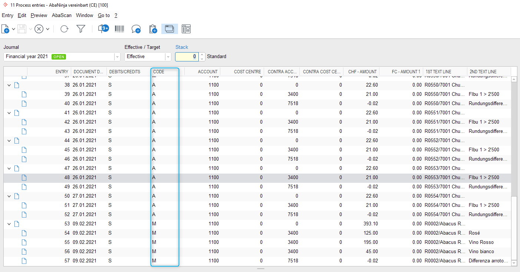Screen dimensions: 520x272
Task: Select the 'Rosé' text cell
Action: 489,233
